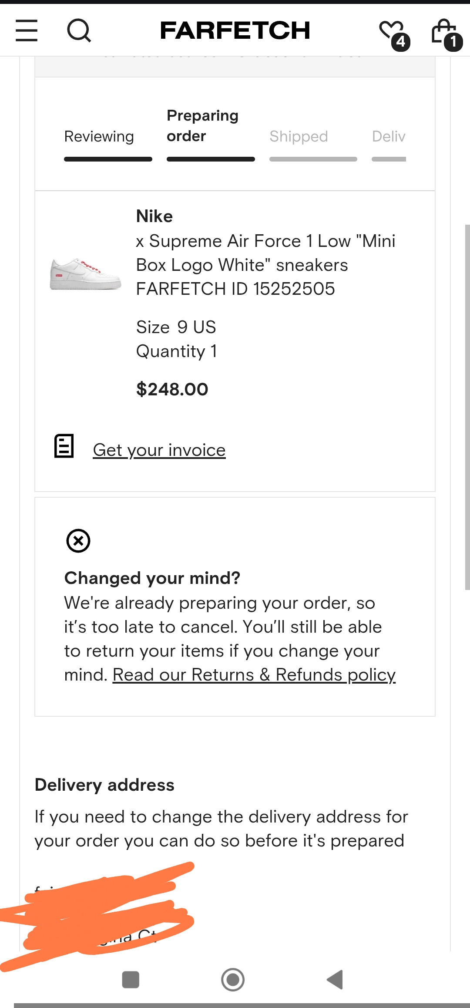Viewport: 470px width, 1008px height.
Task: Tap the Nike sneaker product thumbnail
Action: [85, 274]
